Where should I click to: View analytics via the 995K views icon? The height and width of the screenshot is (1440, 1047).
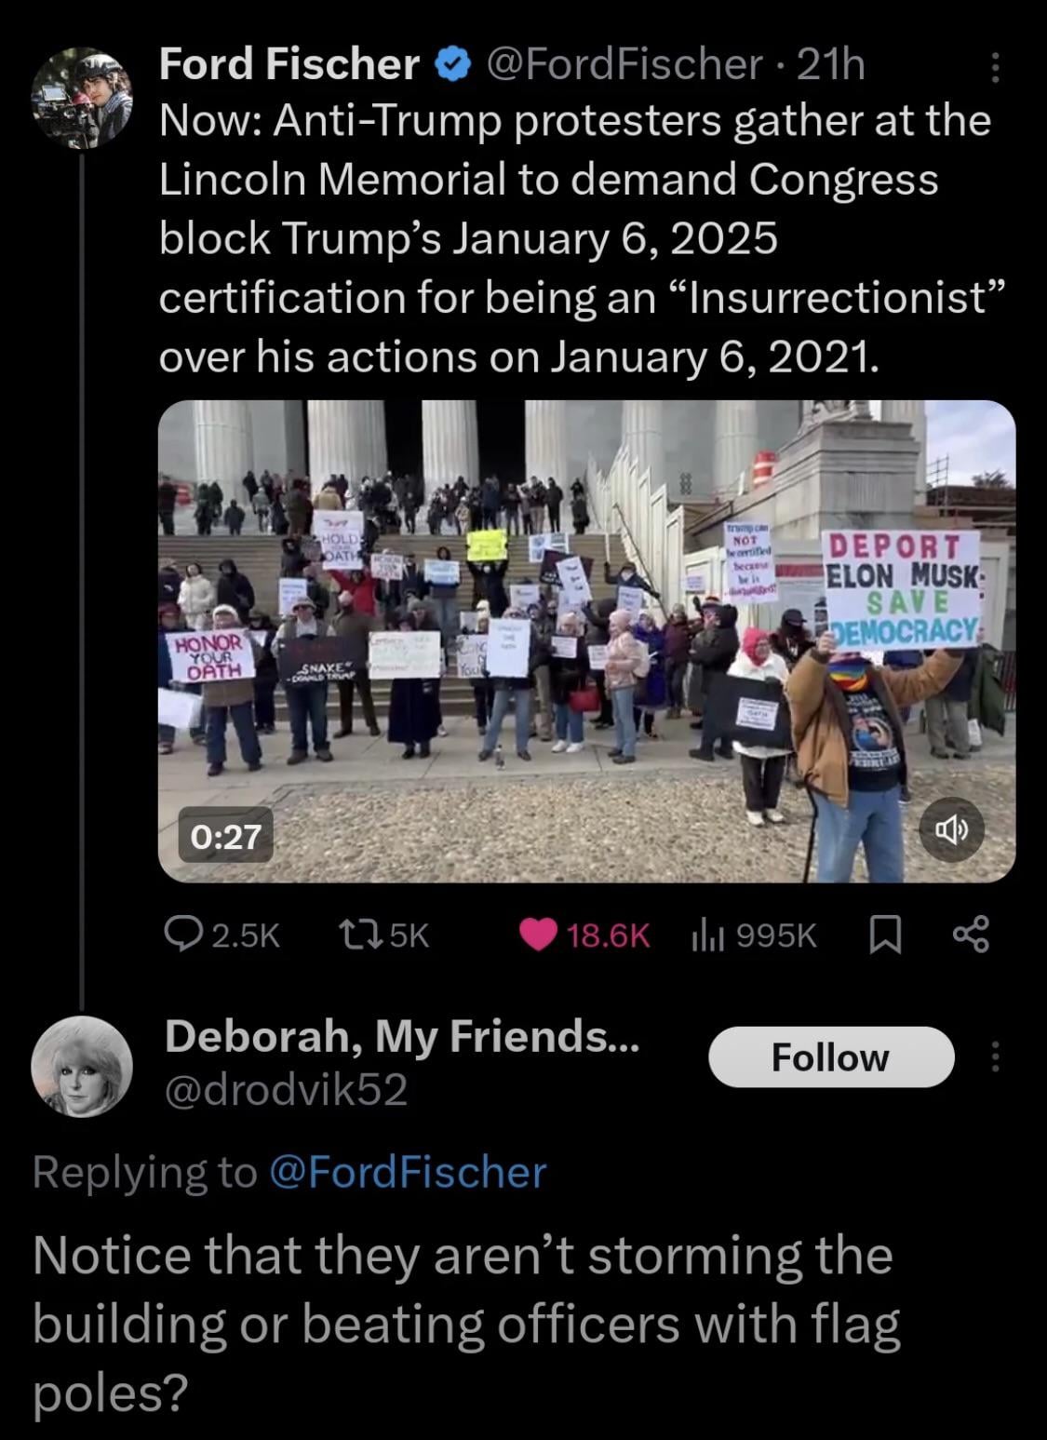(x=707, y=935)
